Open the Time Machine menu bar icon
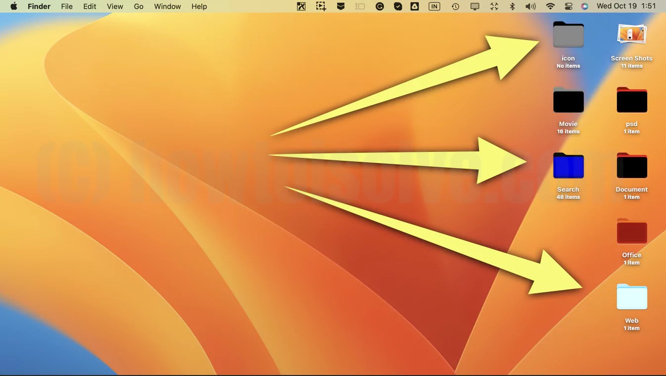 pyautogui.click(x=455, y=6)
